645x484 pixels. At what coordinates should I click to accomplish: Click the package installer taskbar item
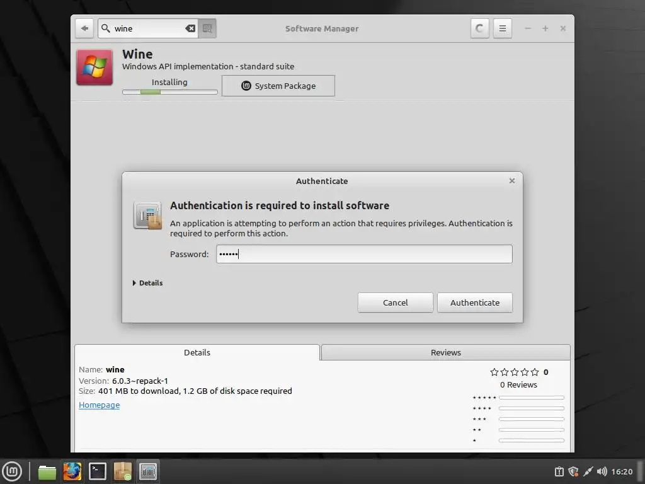pos(123,471)
